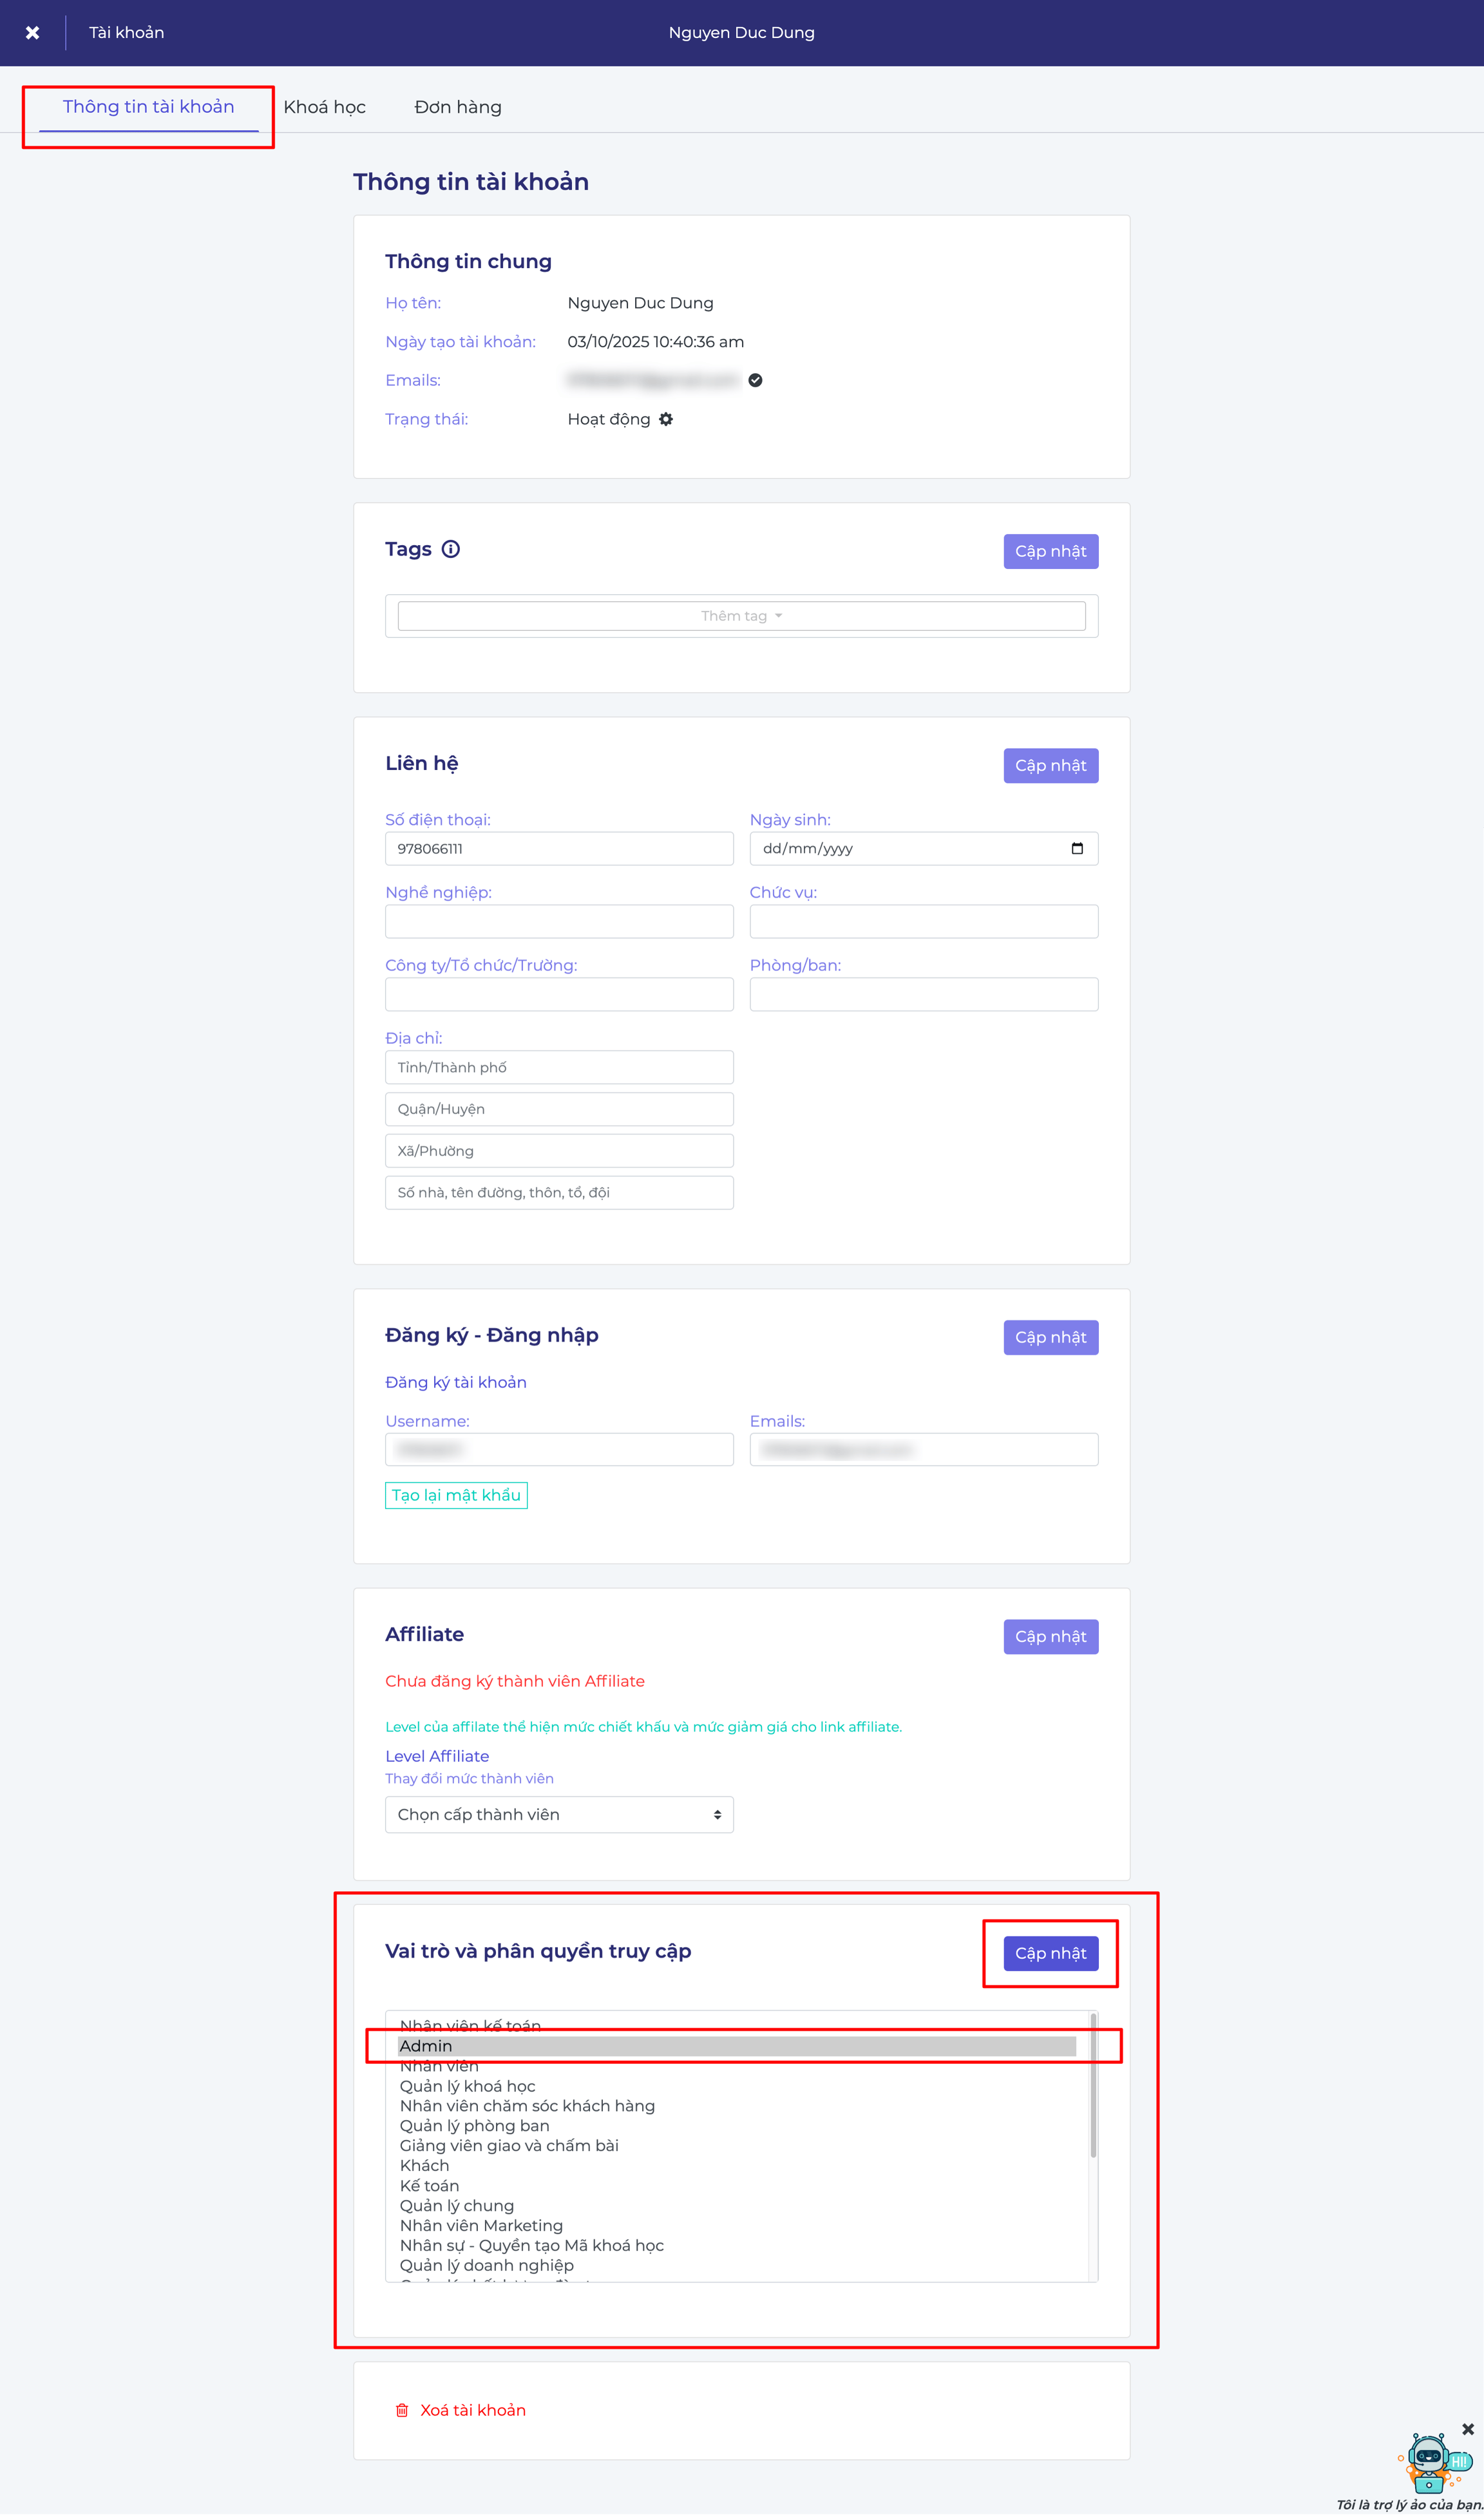Image resolution: width=1484 pixels, height=2515 pixels.
Task: Select the Admin role in list
Action: click(x=737, y=2046)
